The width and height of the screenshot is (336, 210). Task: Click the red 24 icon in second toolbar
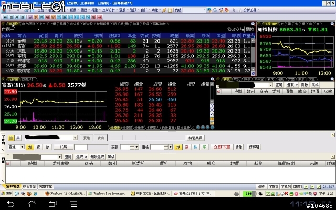click(x=99, y=17)
